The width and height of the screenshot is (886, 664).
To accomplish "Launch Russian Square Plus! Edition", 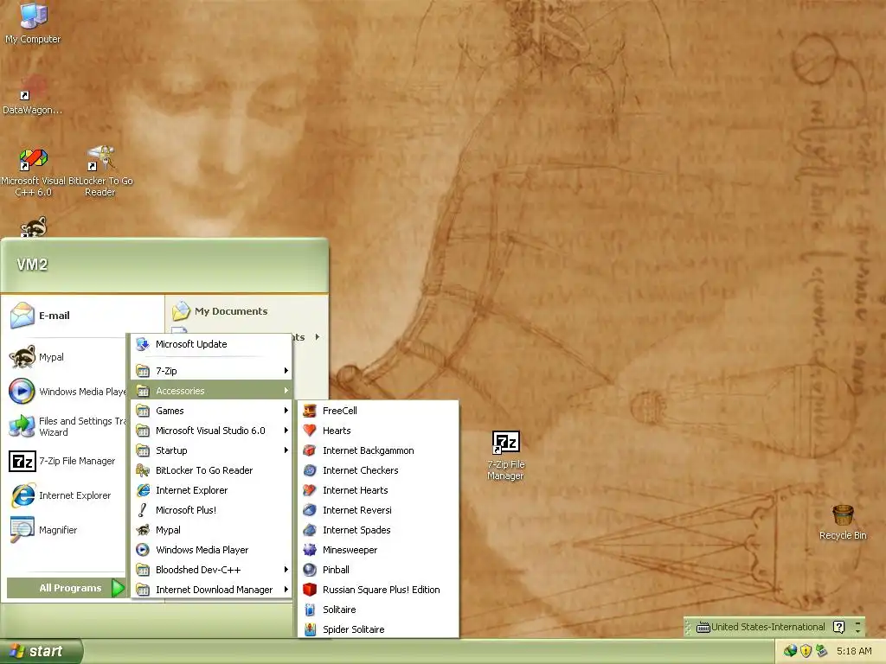I will tap(378, 590).
